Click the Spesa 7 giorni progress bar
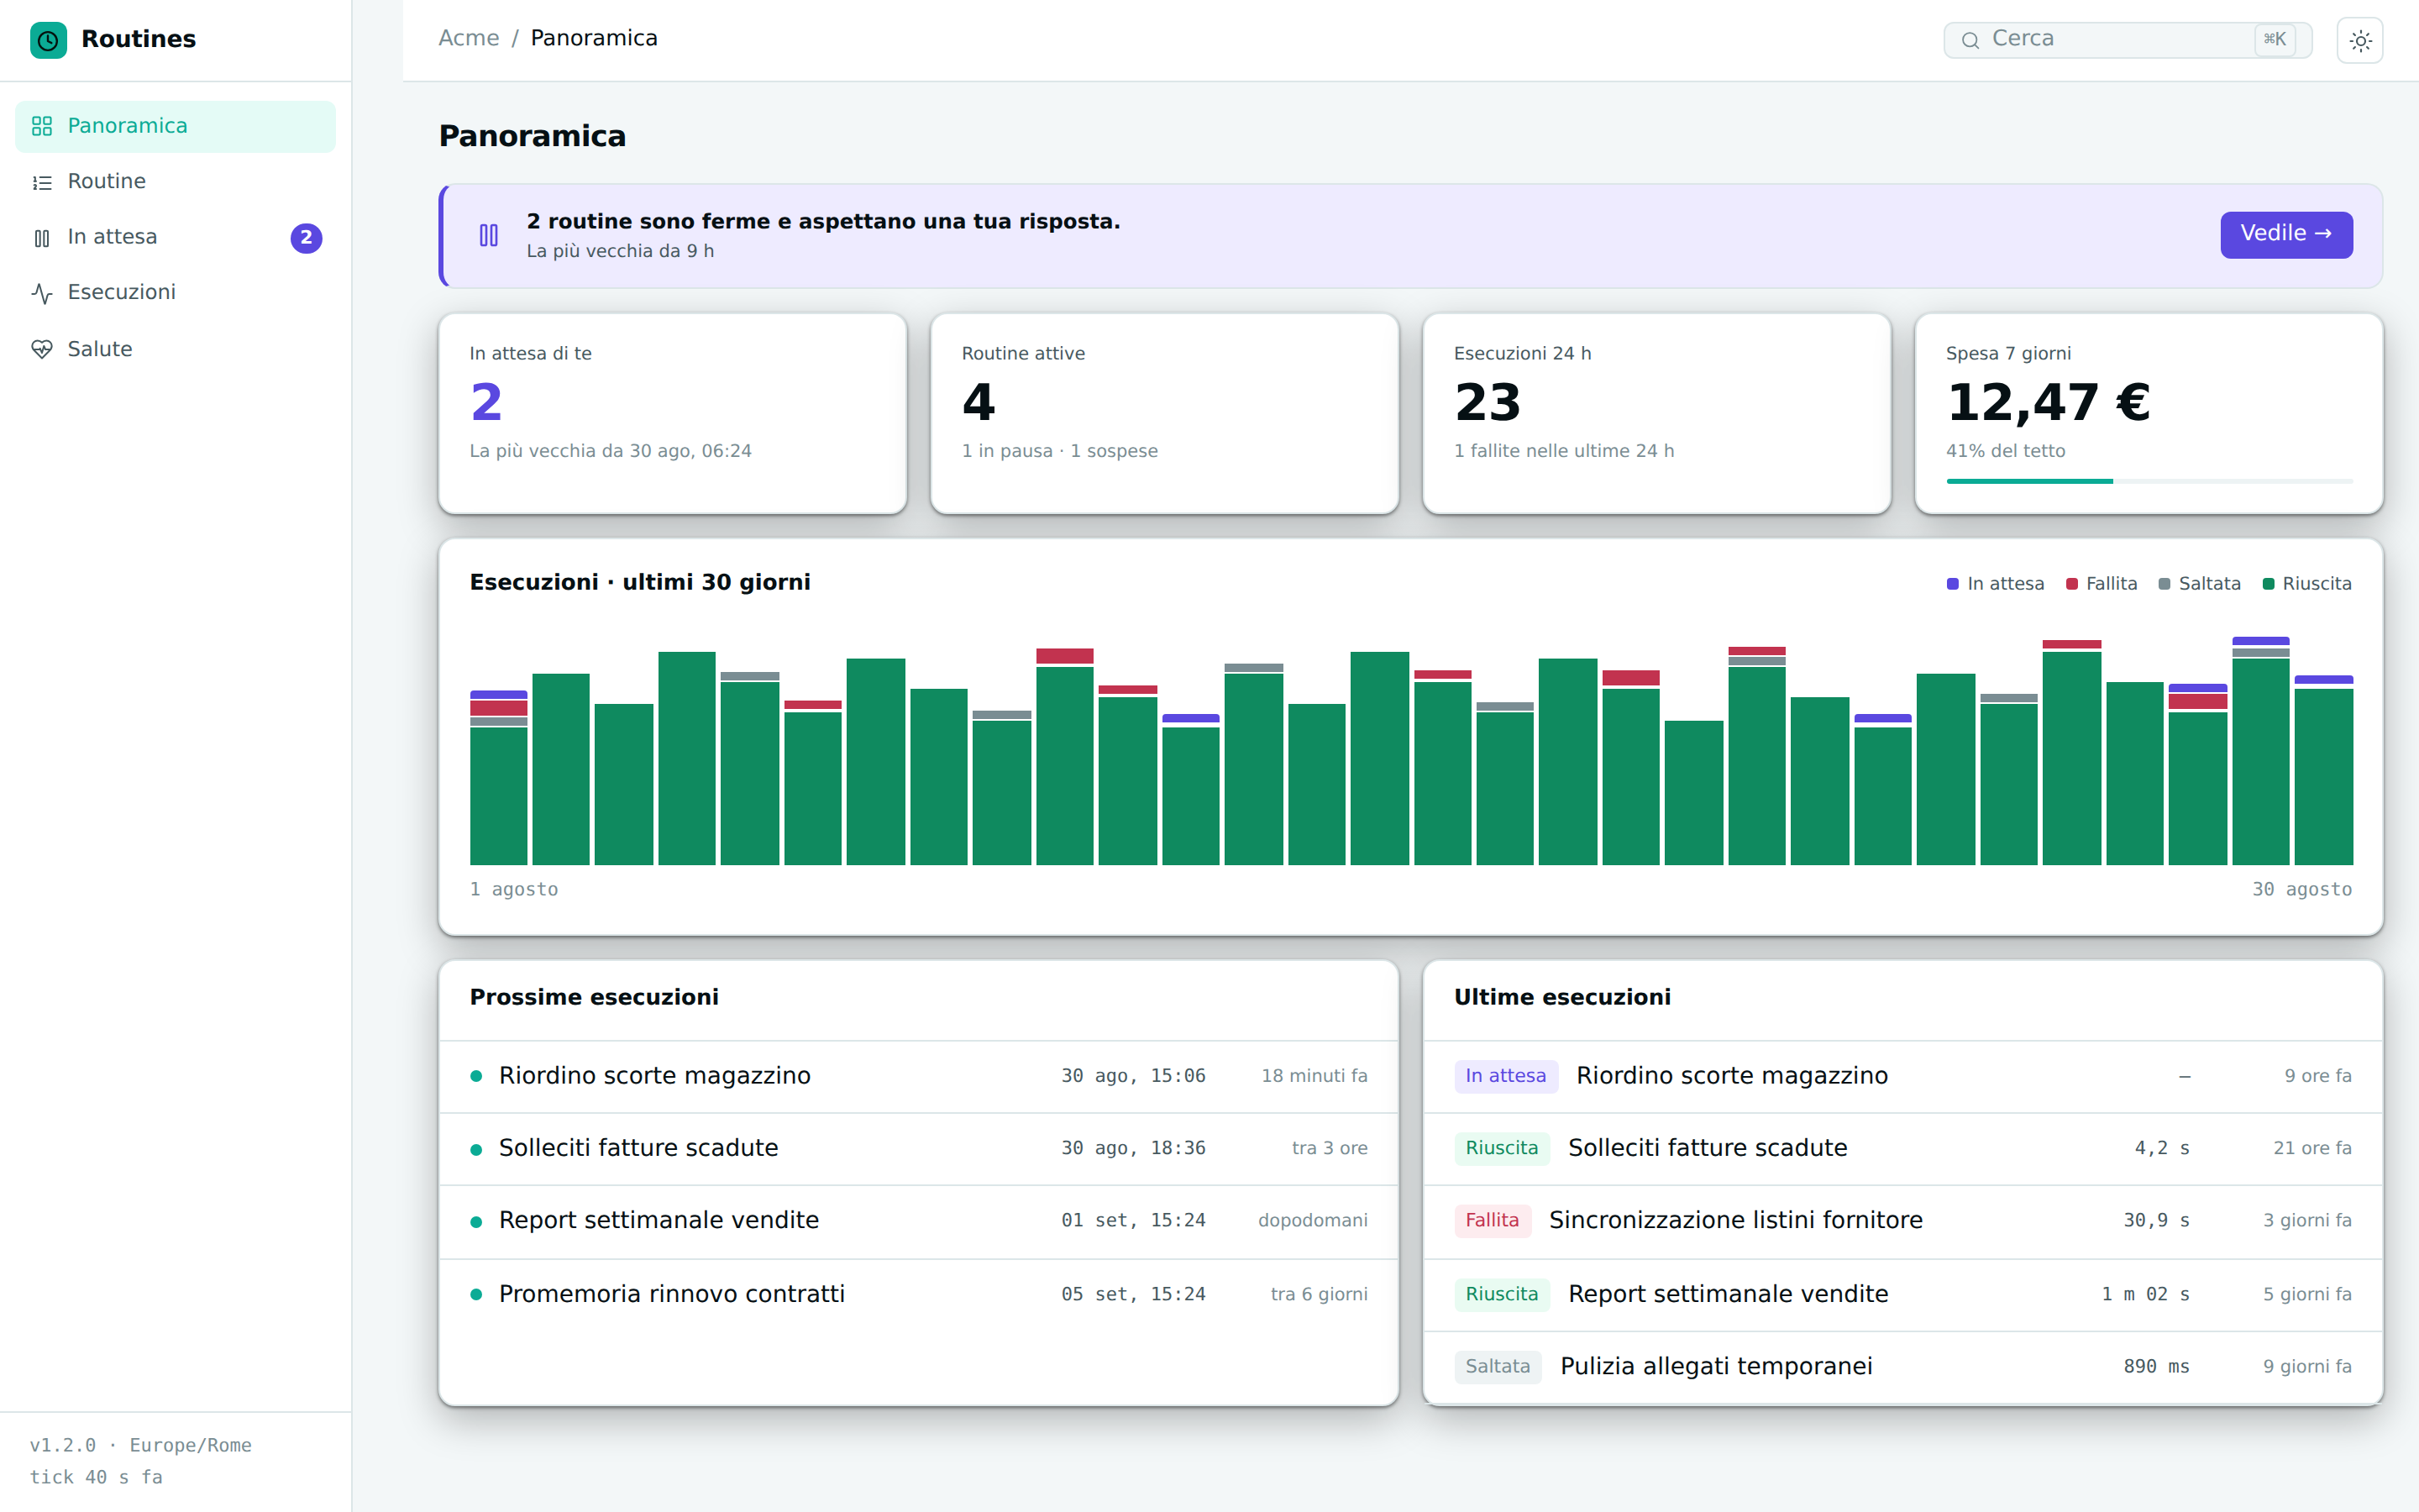This screenshot has height=1512, width=2419. [2149, 481]
